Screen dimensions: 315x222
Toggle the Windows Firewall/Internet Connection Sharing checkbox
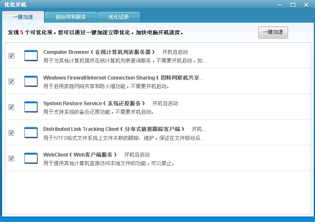click(x=12, y=81)
